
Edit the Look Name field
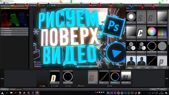19,89
